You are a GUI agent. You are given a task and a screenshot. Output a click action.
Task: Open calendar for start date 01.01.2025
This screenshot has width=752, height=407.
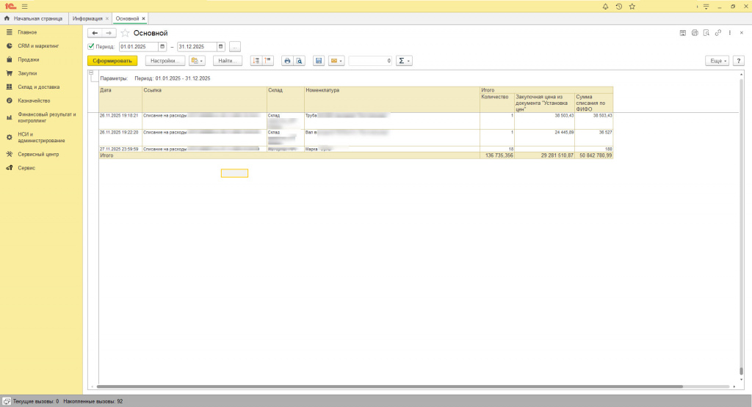pos(162,46)
